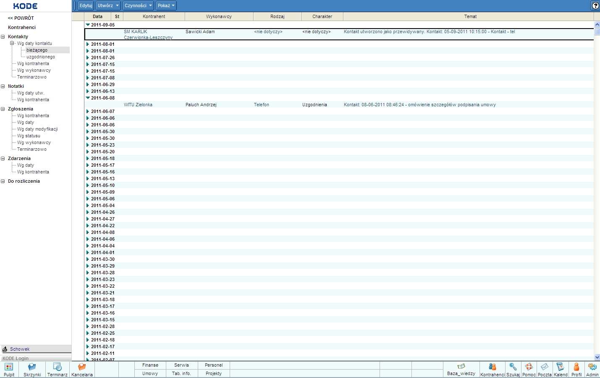Collapse the 2011-09-05 date group
The height and width of the screenshot is (378, 600).
point(88,25)
